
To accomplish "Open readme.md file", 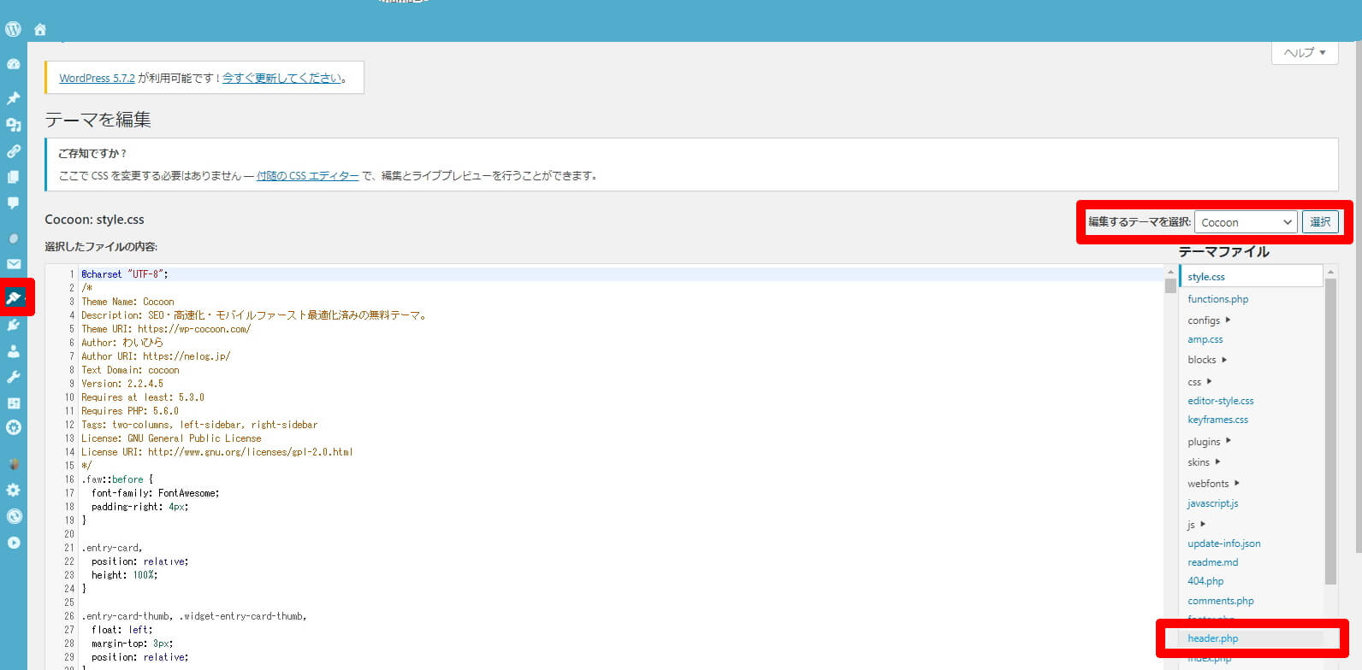I will pos(1212,562).
